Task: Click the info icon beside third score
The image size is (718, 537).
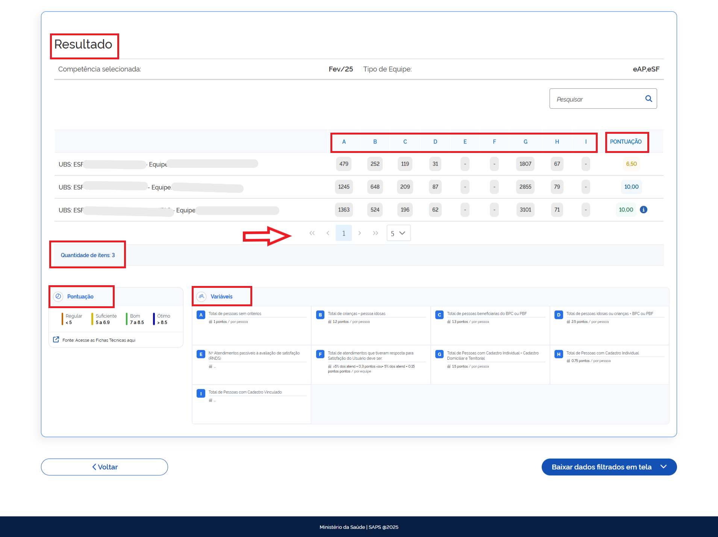Action: pos(644,210)
